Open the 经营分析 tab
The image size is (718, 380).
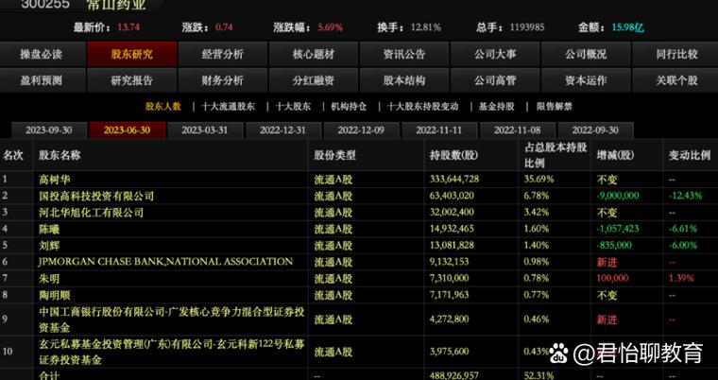coord(223,54)
